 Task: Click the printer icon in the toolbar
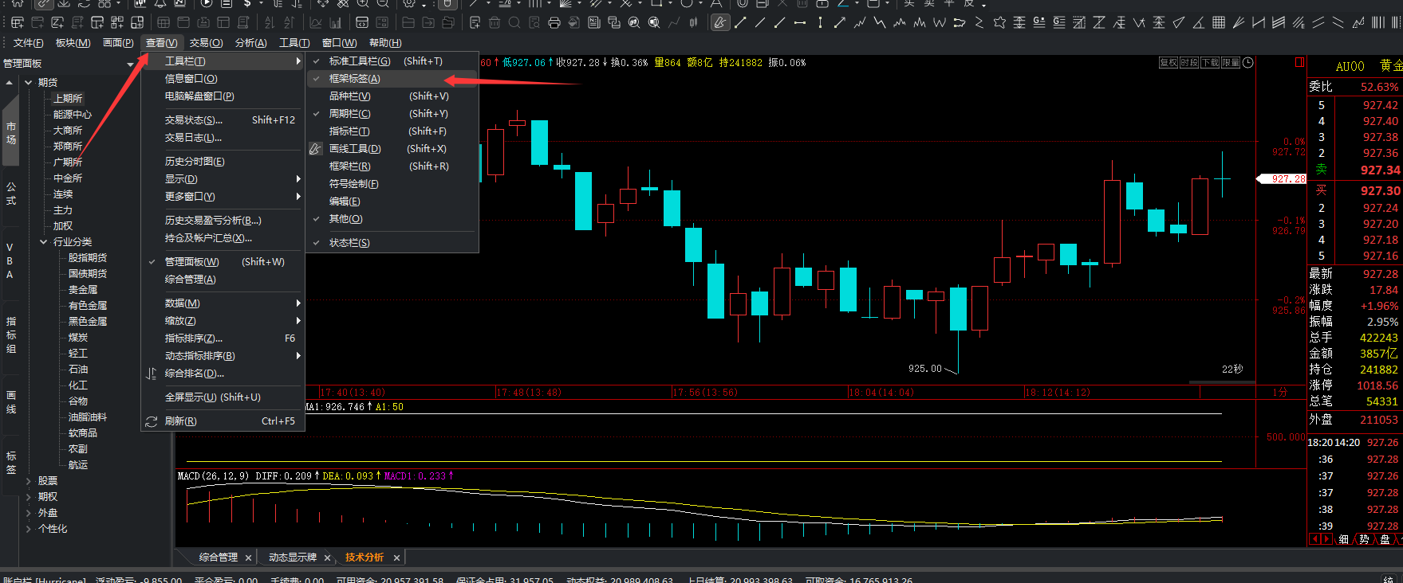554,22
